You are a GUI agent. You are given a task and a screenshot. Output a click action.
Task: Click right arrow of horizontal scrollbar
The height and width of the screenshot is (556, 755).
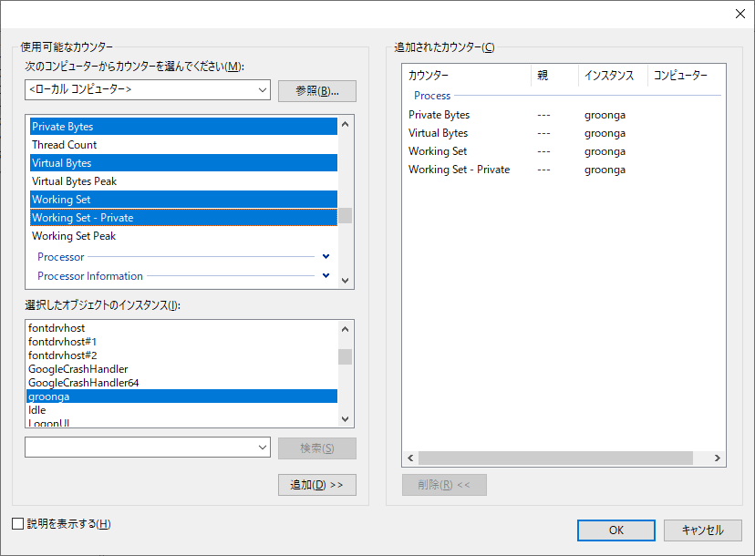[718, 458]
